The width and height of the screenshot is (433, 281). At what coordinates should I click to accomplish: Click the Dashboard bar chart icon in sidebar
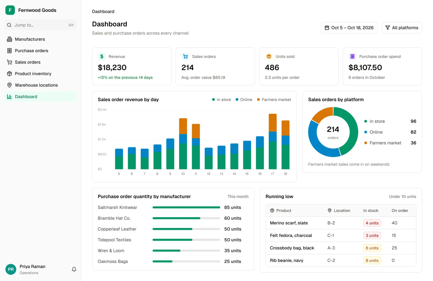coord(9,97)
